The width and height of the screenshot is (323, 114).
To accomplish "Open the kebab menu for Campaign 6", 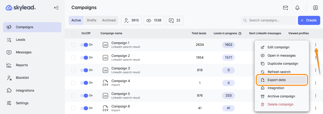I will [315, 108].
